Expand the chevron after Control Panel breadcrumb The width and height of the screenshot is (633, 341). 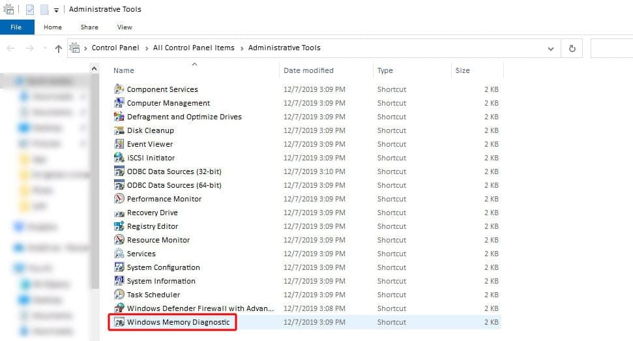(147, 48)
